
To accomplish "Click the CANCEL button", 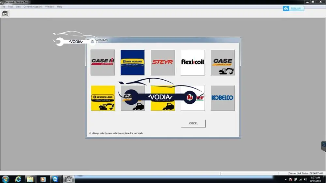I will (193, 123).
